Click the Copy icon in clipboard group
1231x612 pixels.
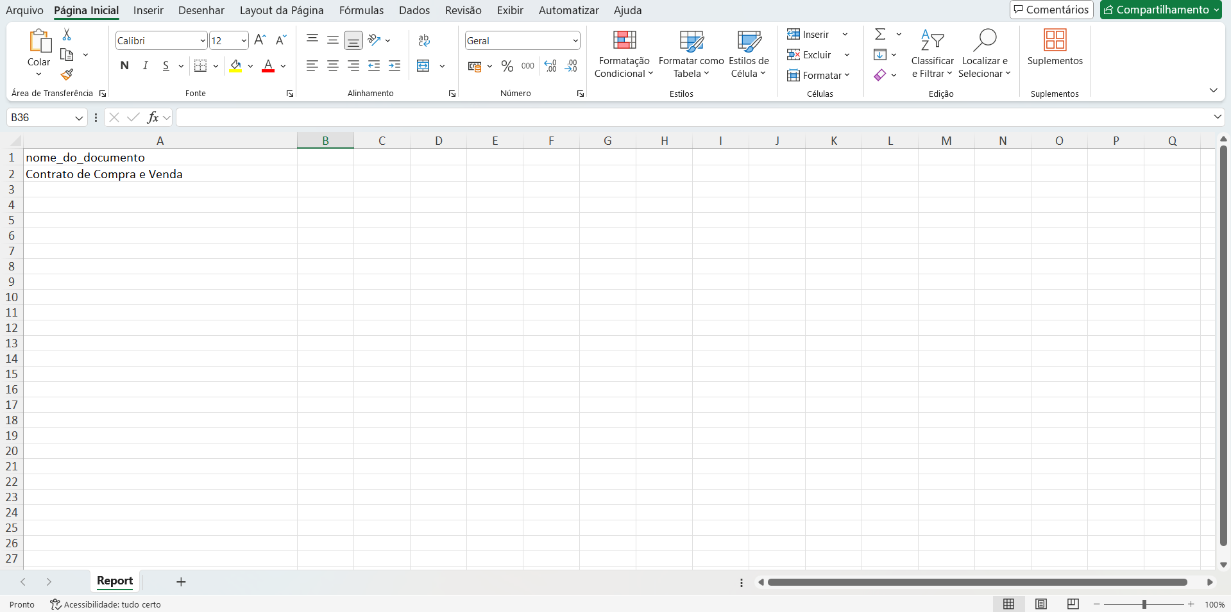click(x=67, y=55)
